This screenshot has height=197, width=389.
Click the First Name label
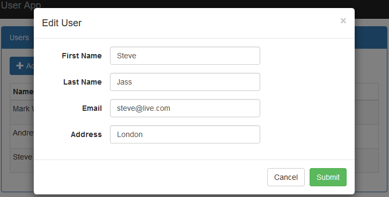click(x=82, y=56)
